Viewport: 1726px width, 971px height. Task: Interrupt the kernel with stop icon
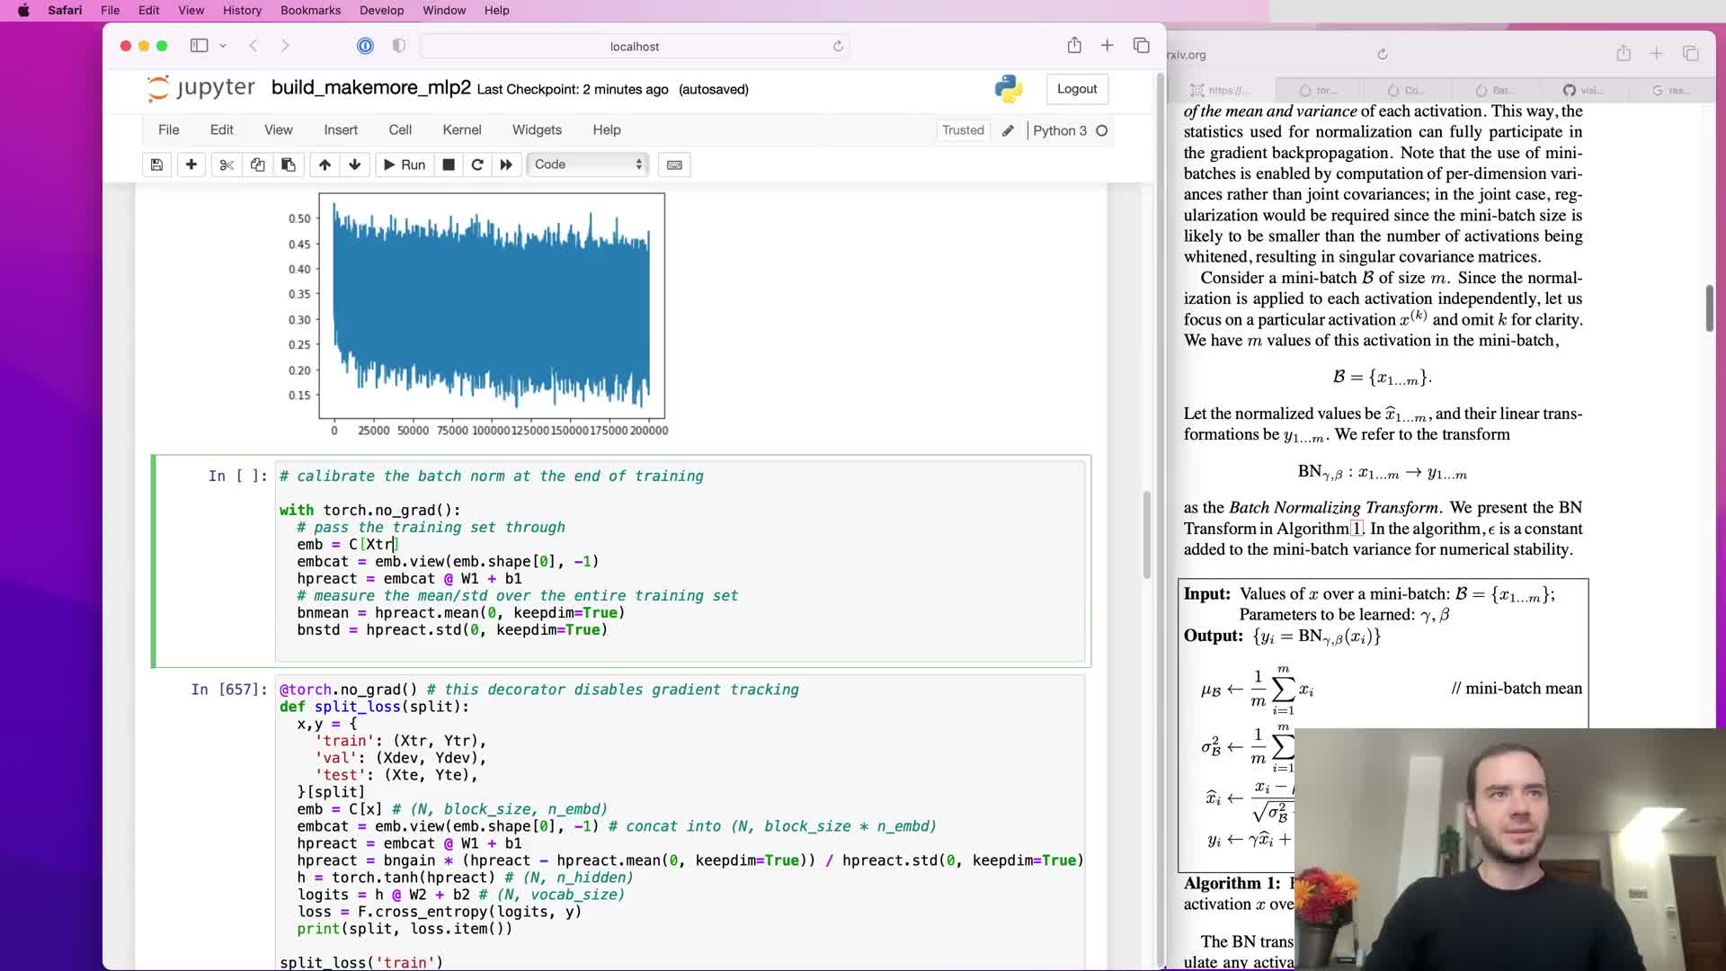coord(449,165)
